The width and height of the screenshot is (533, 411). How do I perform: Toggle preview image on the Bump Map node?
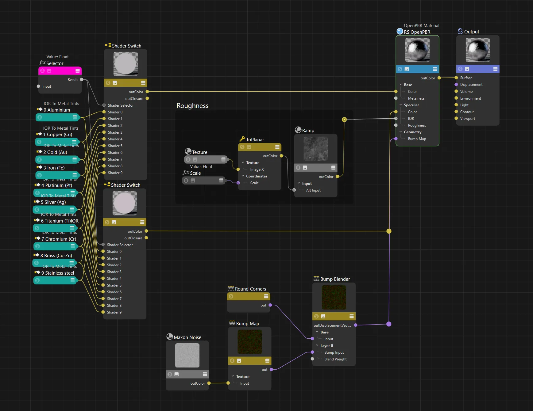point(239,361)
